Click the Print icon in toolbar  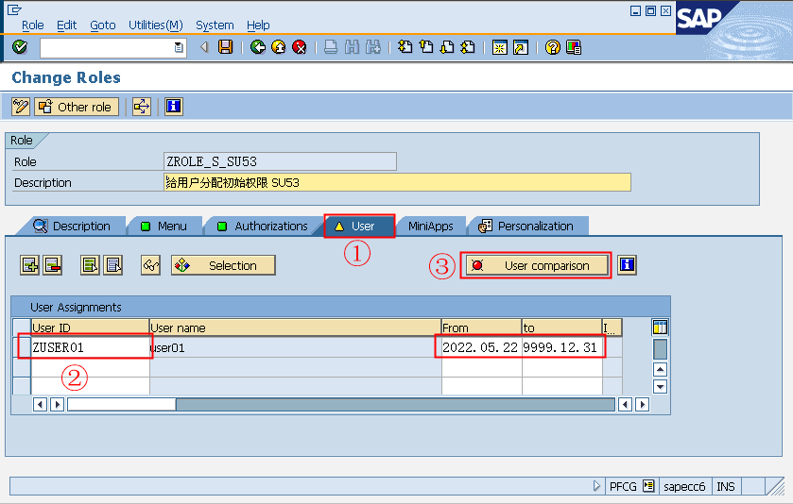click(x=331, y=47)
